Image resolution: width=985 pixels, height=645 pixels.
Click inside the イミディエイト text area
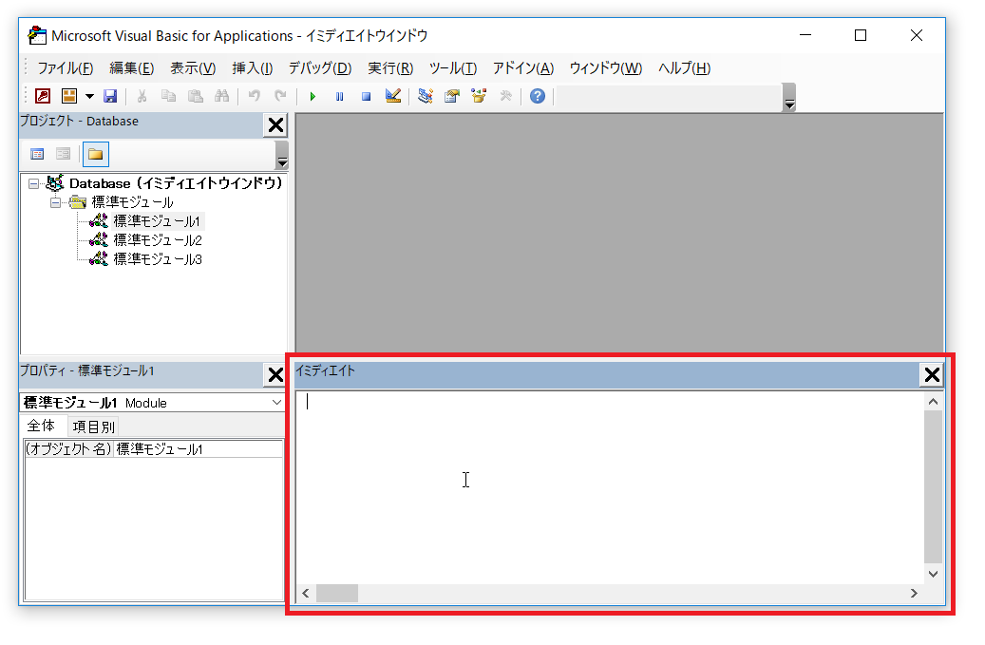pos(610,488)
